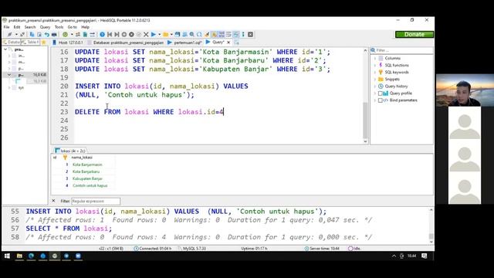The image size is (494, 278).
Task: Close the Query tab with X
Action: click(228, 42)
